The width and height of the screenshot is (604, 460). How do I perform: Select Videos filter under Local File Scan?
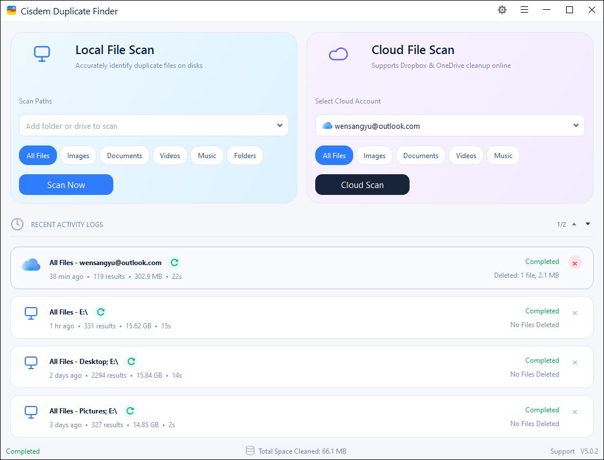170,155
